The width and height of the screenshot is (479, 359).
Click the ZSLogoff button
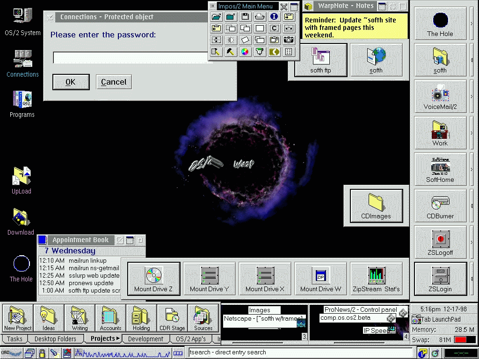440,243
